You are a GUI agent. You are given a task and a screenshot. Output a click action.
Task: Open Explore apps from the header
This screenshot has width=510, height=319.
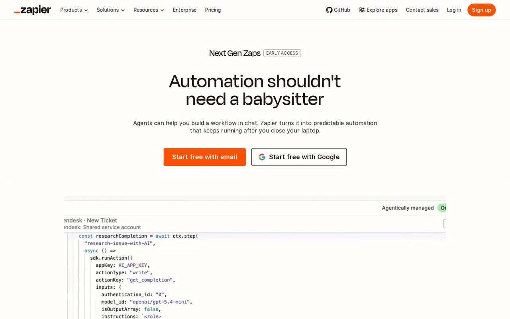point(378,10)
